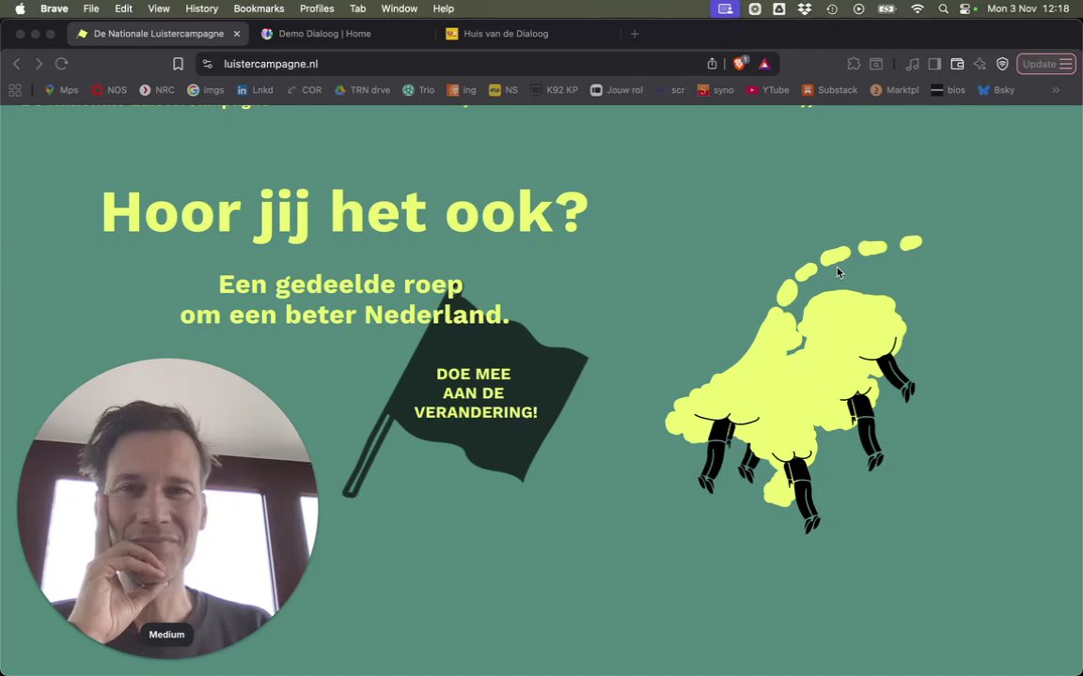Open the TRN drve Google Drive bookmark
This screenshot has height=676, width=1083.
click(x=363, y=90)
